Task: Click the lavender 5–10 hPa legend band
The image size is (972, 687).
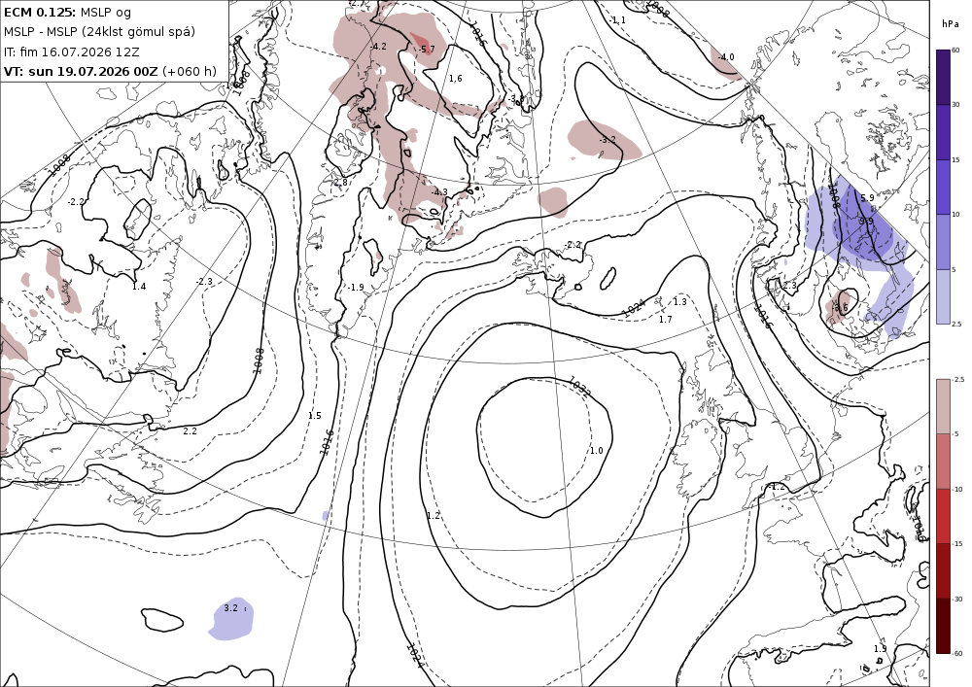Action: 943,242
